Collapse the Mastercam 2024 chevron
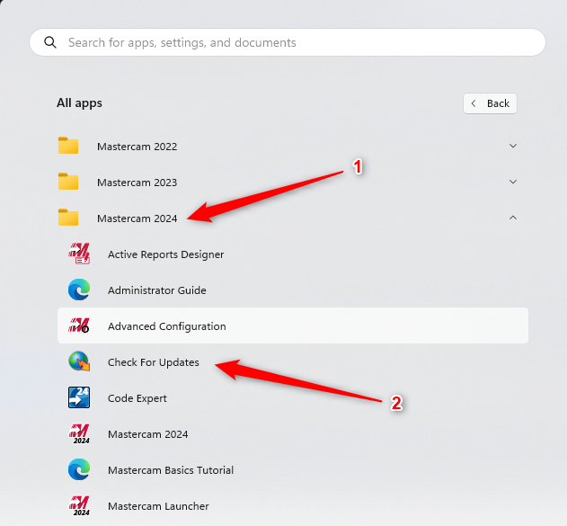567x526 pixels. click(513, 218)
